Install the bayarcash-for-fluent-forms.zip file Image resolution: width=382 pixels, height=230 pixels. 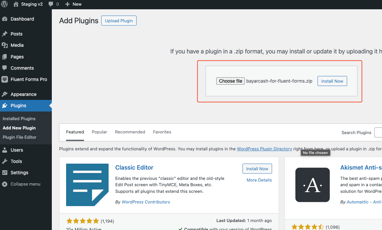pos(332,81)
